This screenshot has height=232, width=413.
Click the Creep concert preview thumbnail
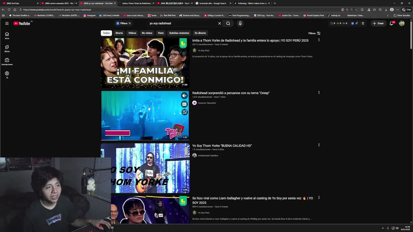coord(145,115)
